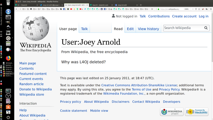Click Powered by MediaWiki badge

pos(197,112)
